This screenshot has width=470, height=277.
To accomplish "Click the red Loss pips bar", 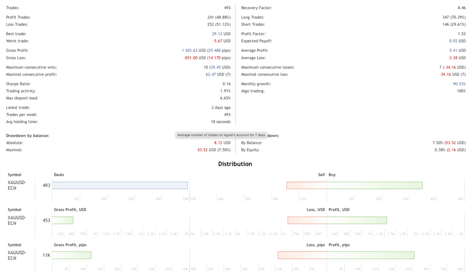I will 302,255.
